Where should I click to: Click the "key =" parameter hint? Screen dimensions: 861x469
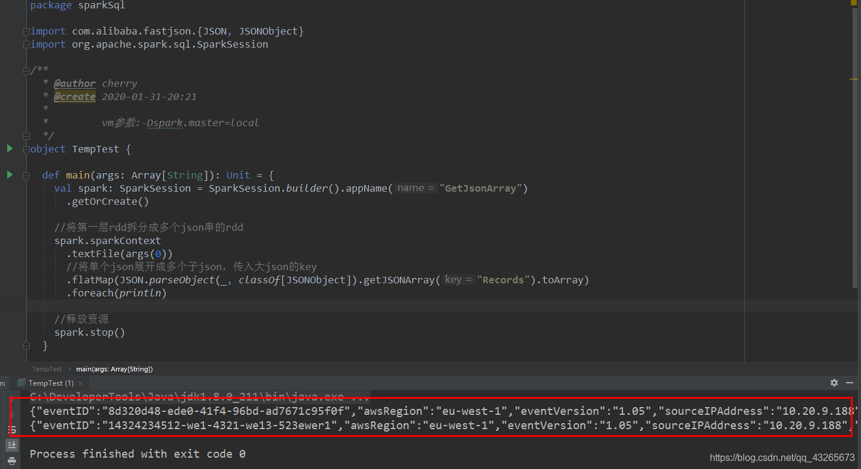(x=459, y=280)
